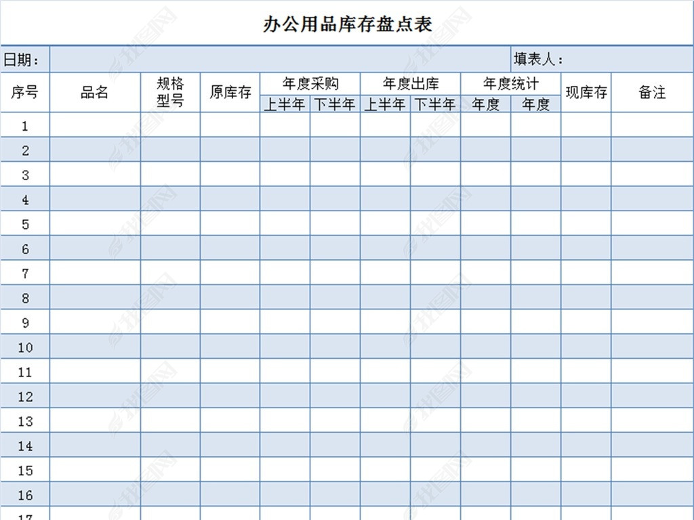The image size is (694, 520).
Task: Click 下半年 under 年度出库
Action: point(435,104)
